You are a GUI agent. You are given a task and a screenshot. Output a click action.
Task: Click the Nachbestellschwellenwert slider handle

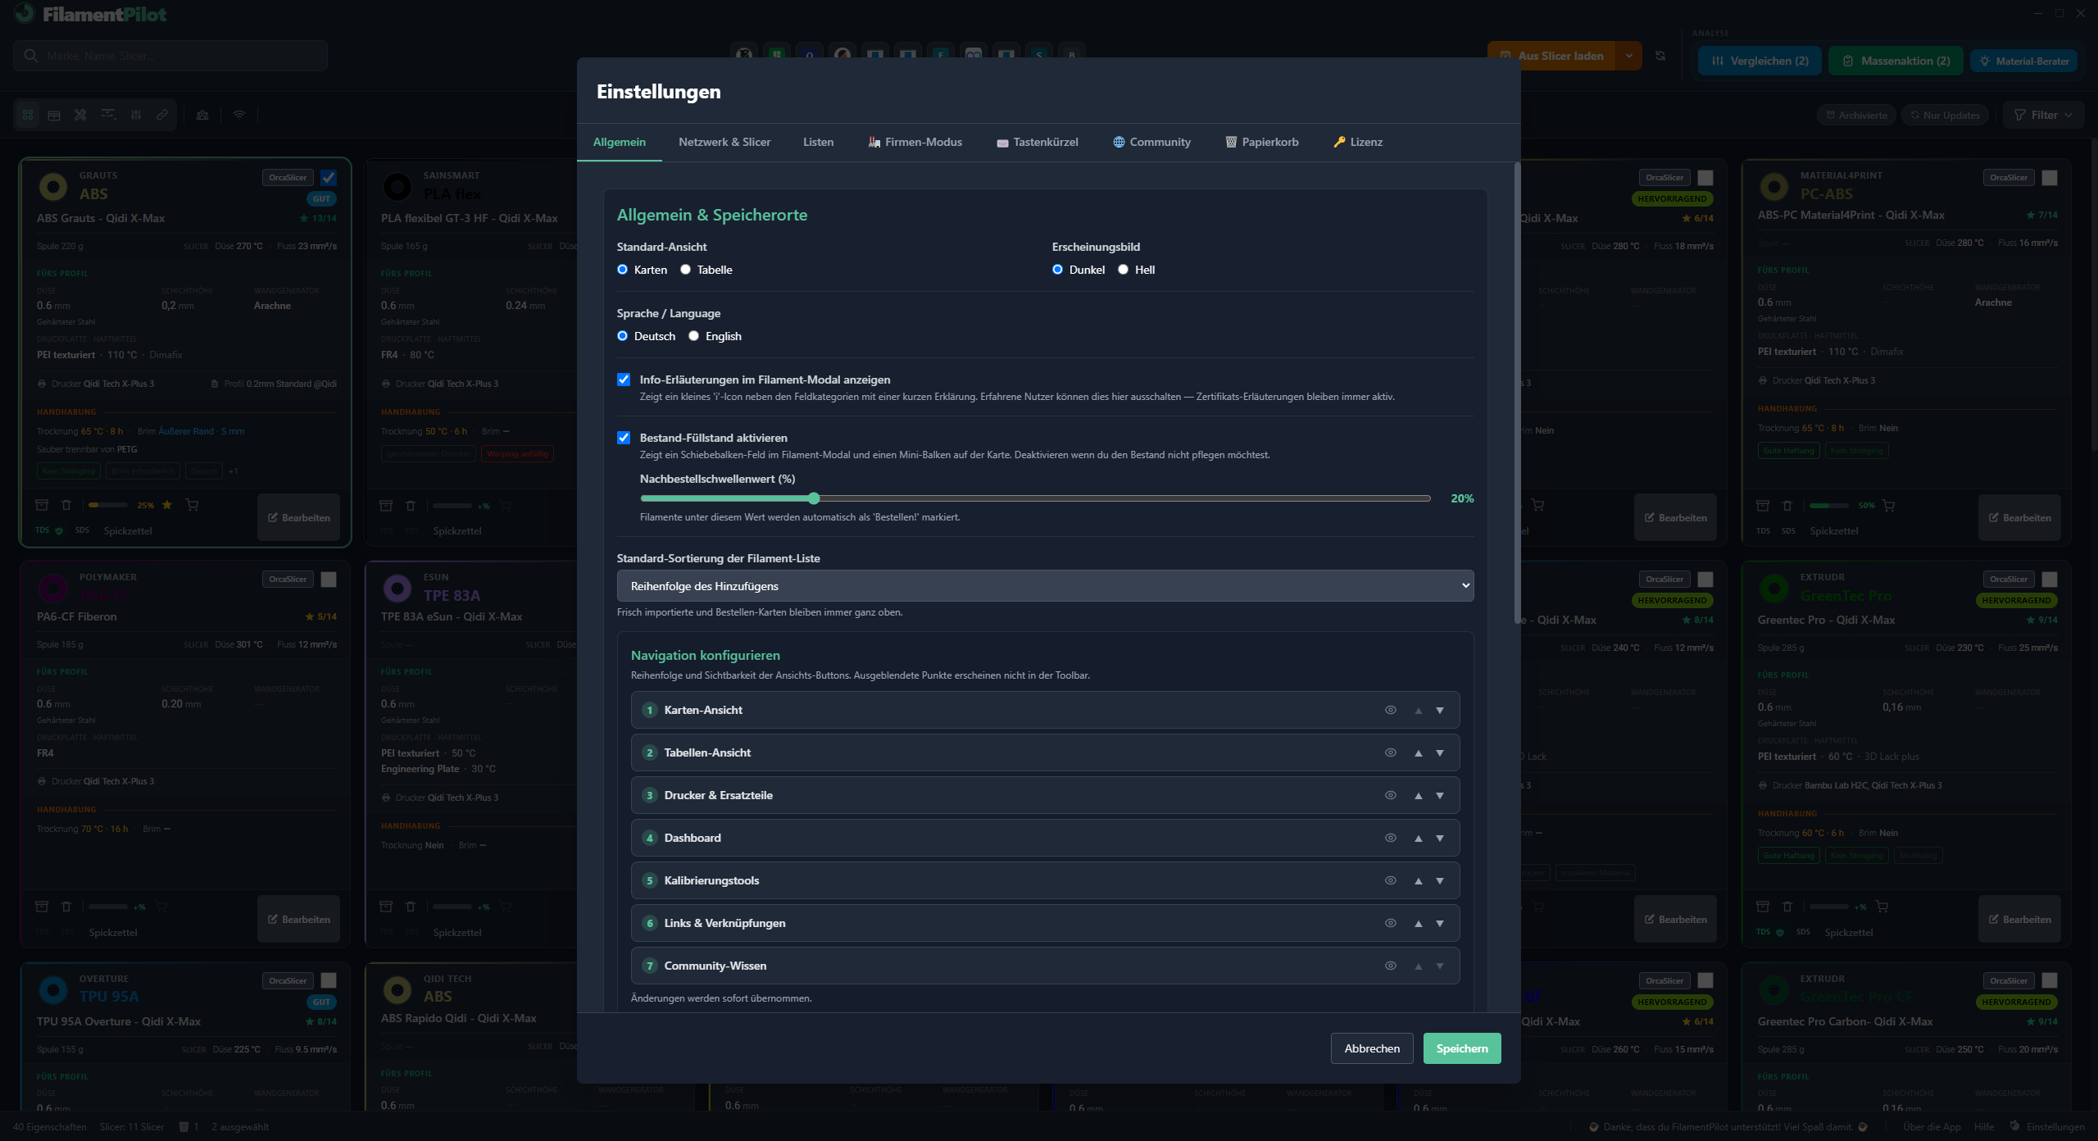coord(814,498)
